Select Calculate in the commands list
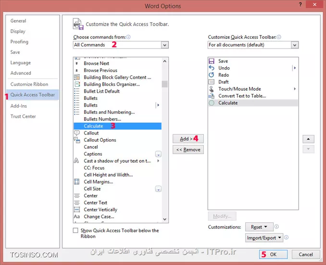The image size is (326, 265). click(x=118, y=126)
